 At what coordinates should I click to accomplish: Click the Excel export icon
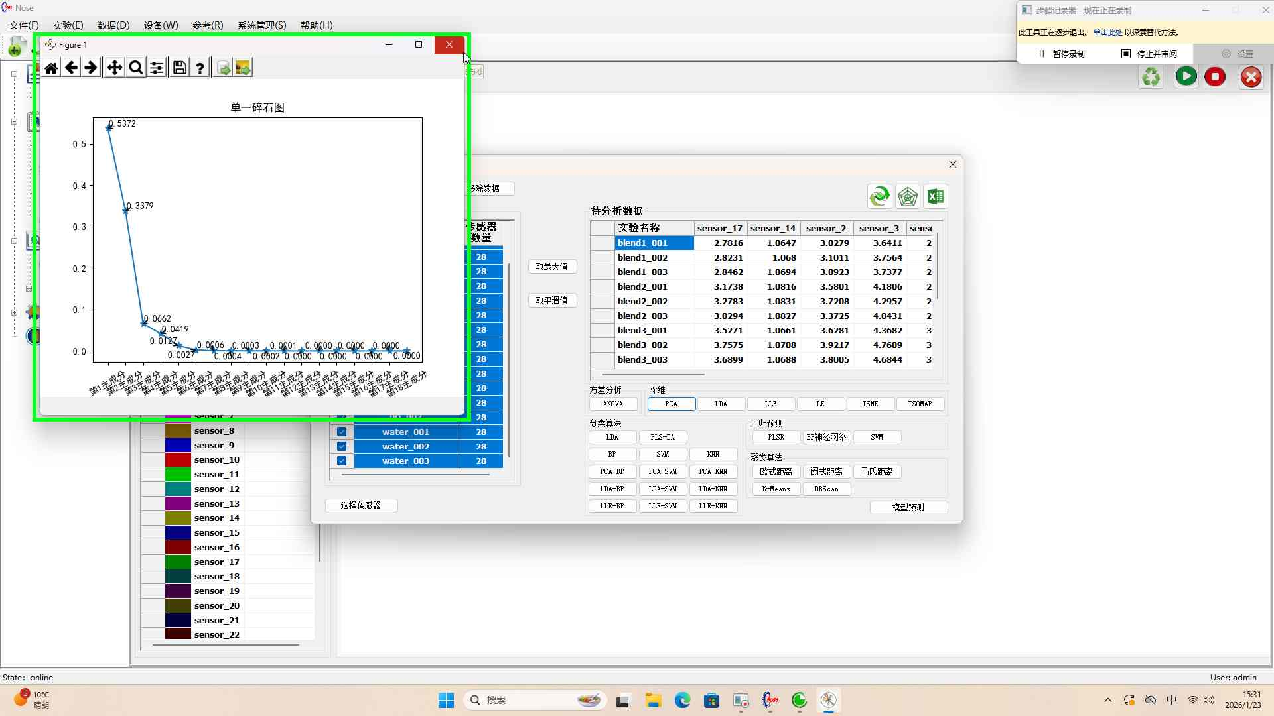point(936,196)
